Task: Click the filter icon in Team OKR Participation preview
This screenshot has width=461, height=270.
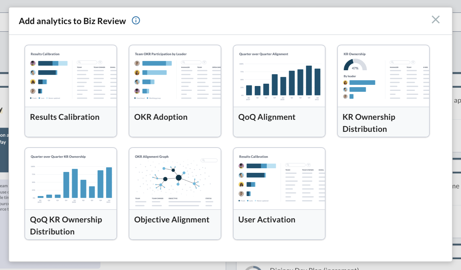Action: (x=204, y=62)
